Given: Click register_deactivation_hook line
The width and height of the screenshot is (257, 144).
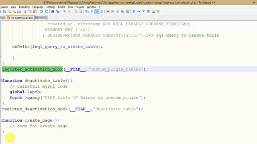Looking at the screenshot, I should click(x=72, y=109).
